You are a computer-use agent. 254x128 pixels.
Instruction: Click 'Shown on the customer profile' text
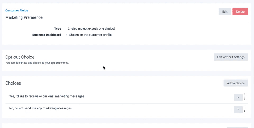90,35
